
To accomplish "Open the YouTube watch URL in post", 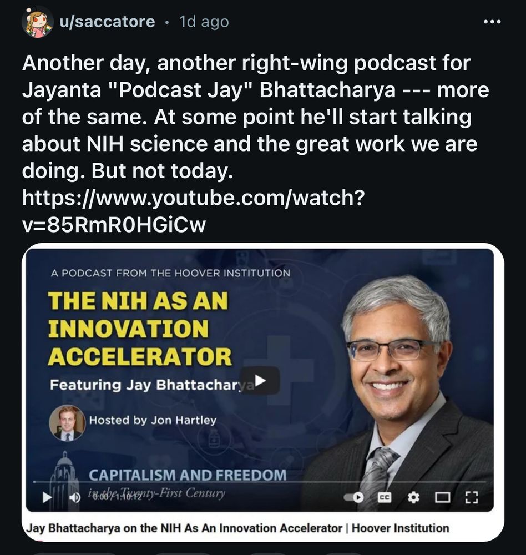I will (193, 211).
